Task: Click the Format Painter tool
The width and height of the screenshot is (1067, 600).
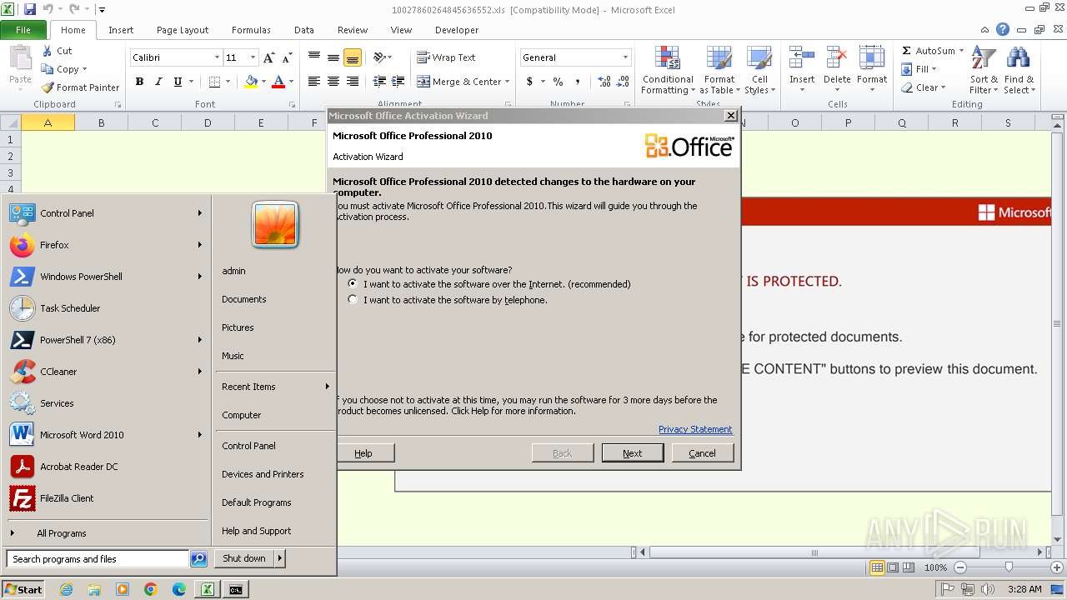Action: tap(81, 87)
